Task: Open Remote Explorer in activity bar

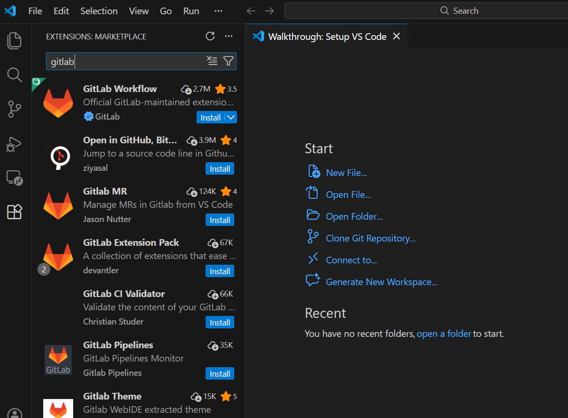Action: coord(15,178)
